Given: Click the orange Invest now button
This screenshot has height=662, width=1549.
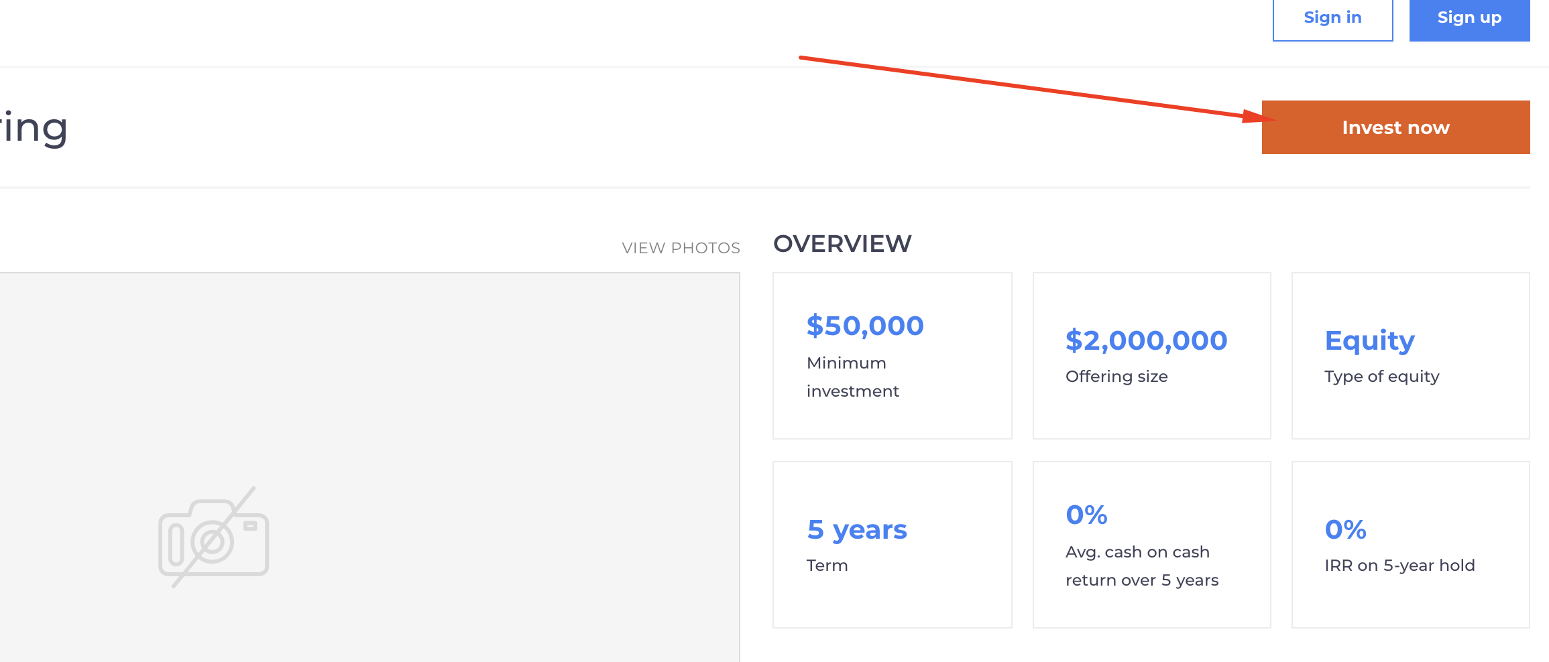Looking at the screenshot, I should 1395,127.
